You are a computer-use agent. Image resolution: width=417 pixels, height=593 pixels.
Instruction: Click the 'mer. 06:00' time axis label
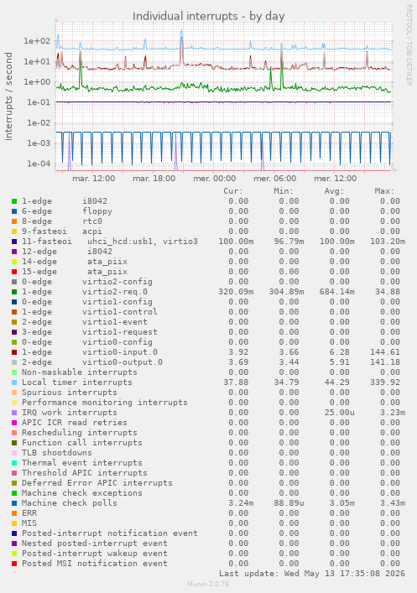coord(274,179)
